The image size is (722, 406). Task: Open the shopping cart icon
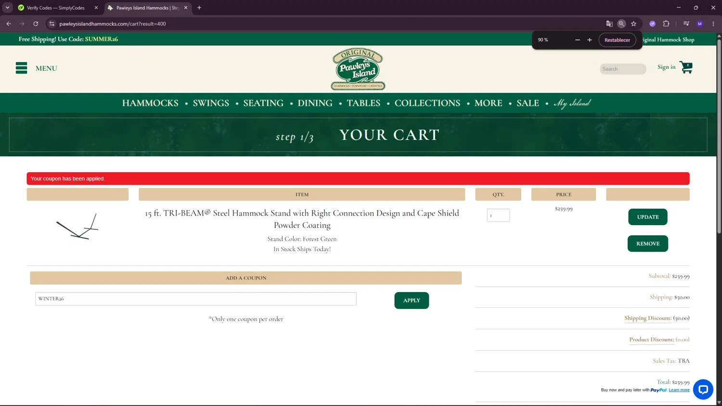(686, 67)
